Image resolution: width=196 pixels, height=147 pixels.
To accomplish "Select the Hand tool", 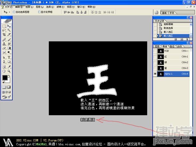I will pos(4,71).
